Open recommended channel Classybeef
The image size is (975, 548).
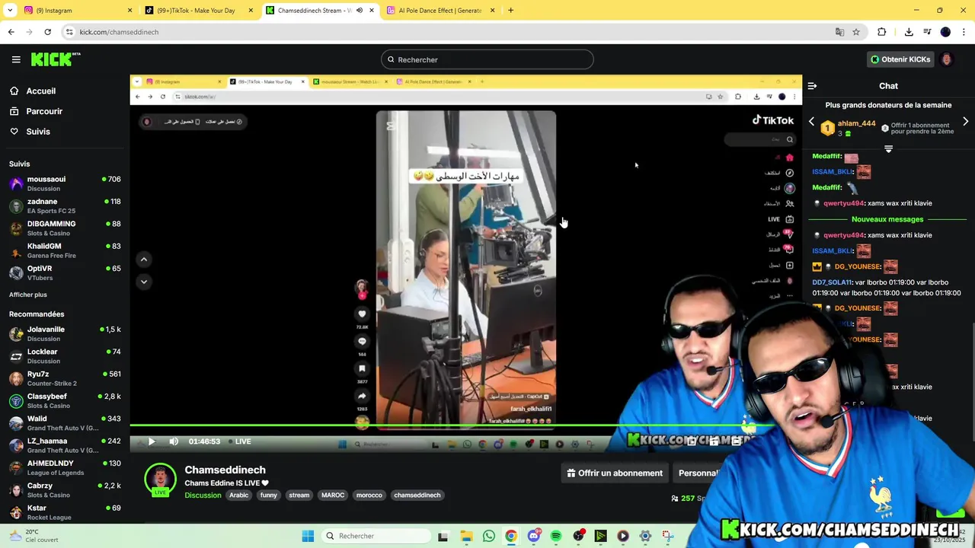click(65, 400)
